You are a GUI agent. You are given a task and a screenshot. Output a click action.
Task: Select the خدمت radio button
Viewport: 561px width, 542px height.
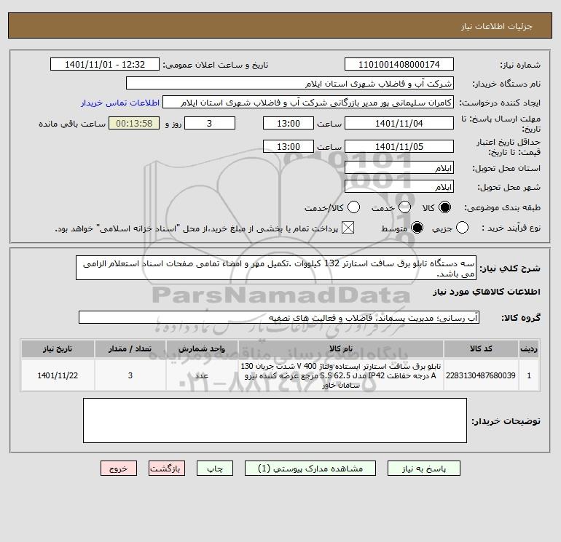pos(404,207)
